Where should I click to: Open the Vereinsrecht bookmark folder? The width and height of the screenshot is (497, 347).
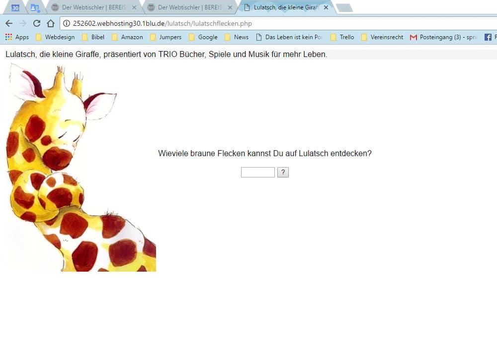pyautogui.click(x=382, y=37)
